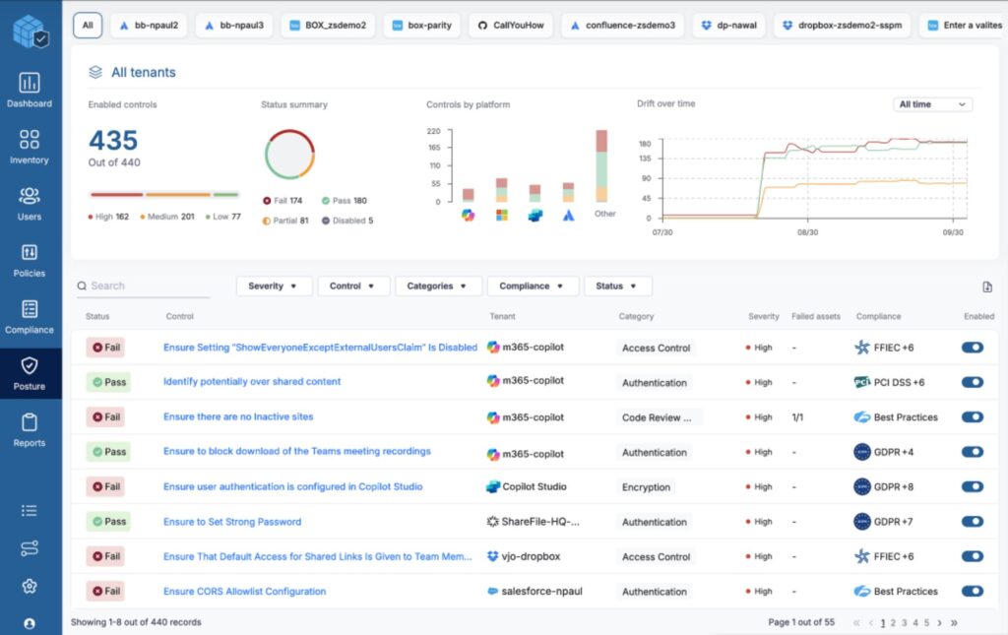Viewport: 1008px width, 635px height.
Task: Expand the Compliance filter dropdown
Action: [532, 286]
